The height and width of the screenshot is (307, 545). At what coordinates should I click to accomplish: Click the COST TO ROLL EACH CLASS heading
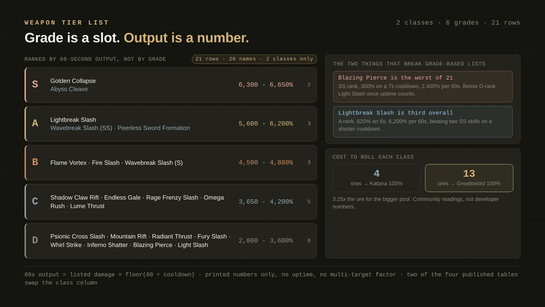coord(373,157)
